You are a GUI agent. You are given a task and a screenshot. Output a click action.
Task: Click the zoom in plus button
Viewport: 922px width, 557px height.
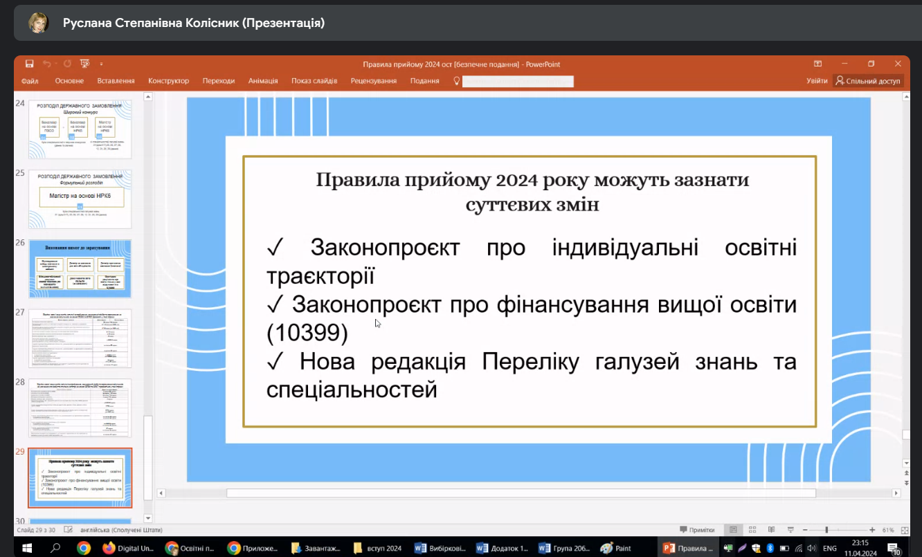tap(872, 530)
